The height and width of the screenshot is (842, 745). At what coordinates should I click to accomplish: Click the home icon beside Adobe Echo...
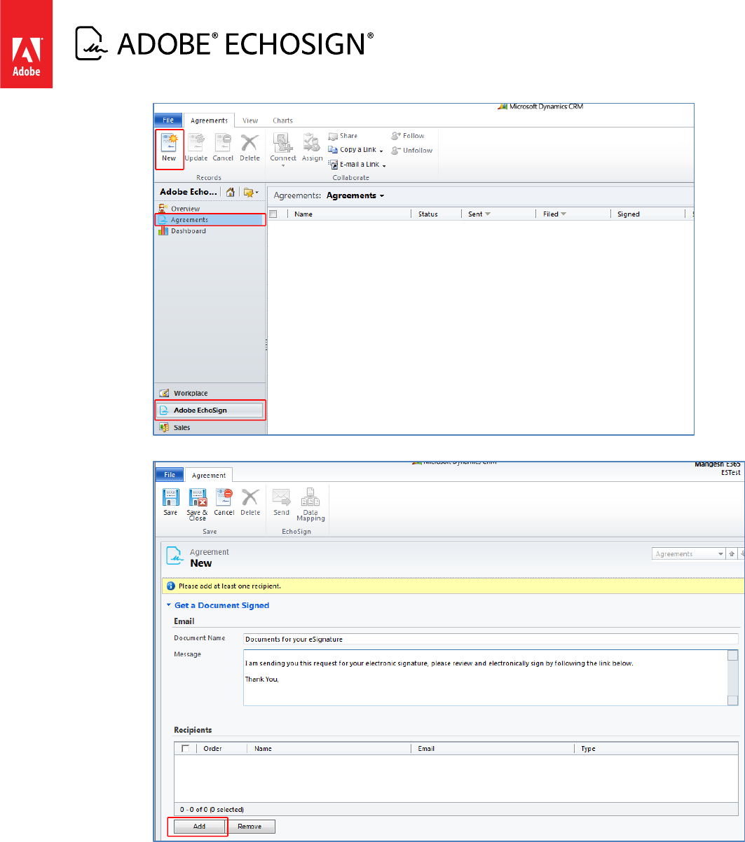click(x=229, y=192)
